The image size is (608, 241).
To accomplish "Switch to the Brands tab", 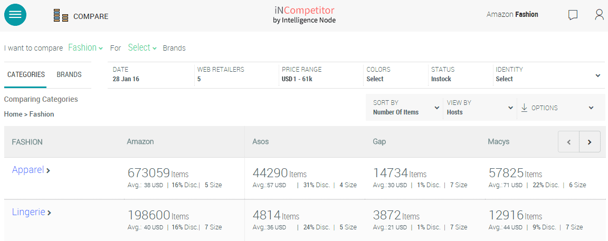I will pyautogui.click(x=69, y=74).
